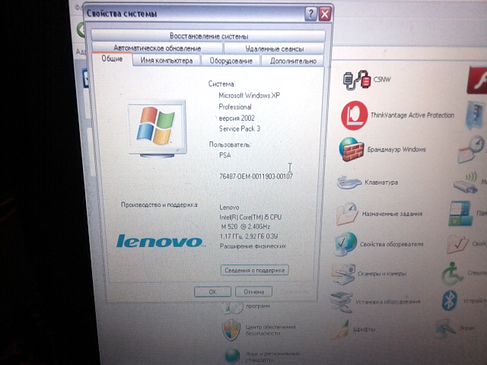The image size is (487, 365).
Task: Switch to the Дополнительно tab
Action: pos(293,61)
